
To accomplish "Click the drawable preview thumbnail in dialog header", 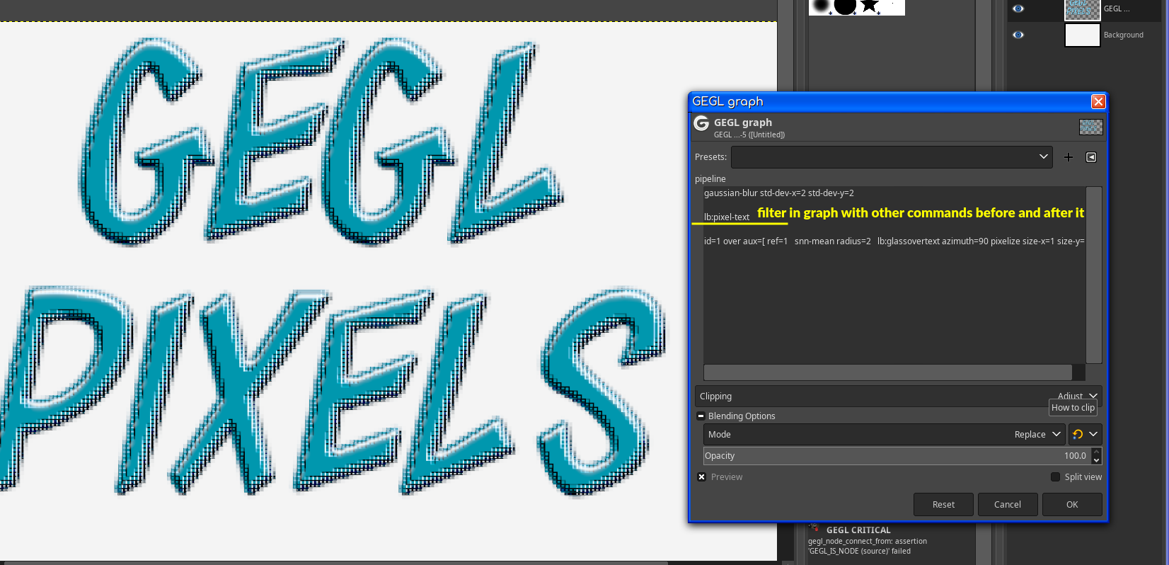I will (x=1090, y=127).
